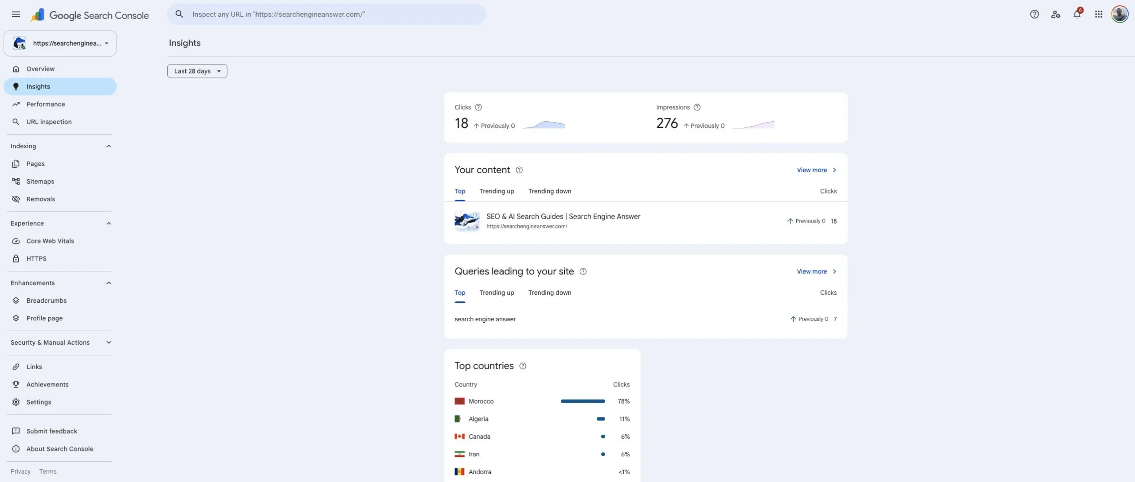Screen dimensions: 1135x482
Task: Click the Clicks sparkline chart
Action: [544, 125]
